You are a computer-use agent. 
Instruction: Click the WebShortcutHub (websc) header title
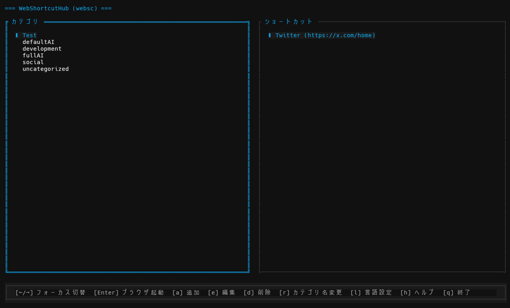pyautogui.click(x=58, y=8)
